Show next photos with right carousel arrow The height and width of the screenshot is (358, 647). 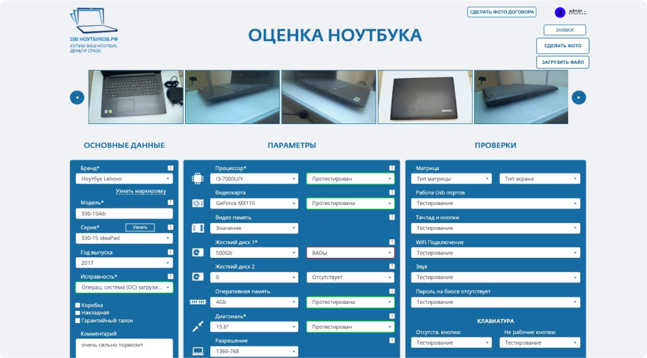tap(578, 98)
